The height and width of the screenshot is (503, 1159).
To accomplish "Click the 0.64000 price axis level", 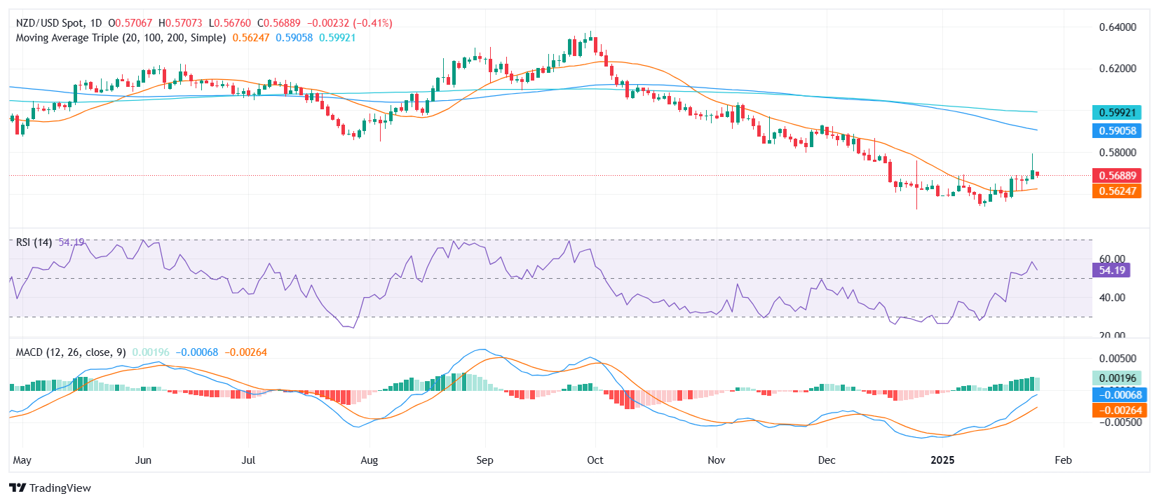I will pos(1117,27).
